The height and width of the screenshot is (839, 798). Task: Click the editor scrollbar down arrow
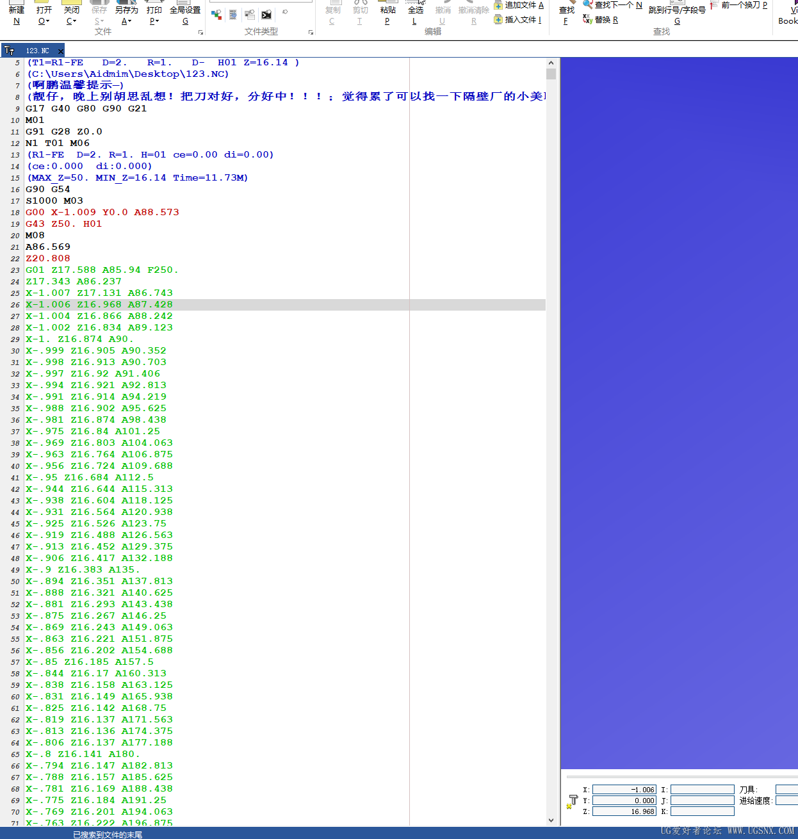coord(551,819)
